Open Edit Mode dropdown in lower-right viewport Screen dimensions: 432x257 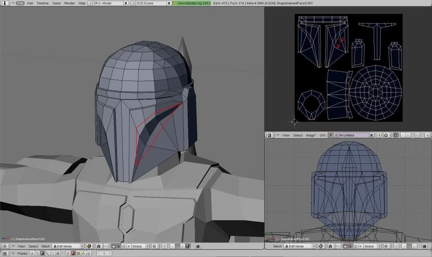(x=300, y=246)
